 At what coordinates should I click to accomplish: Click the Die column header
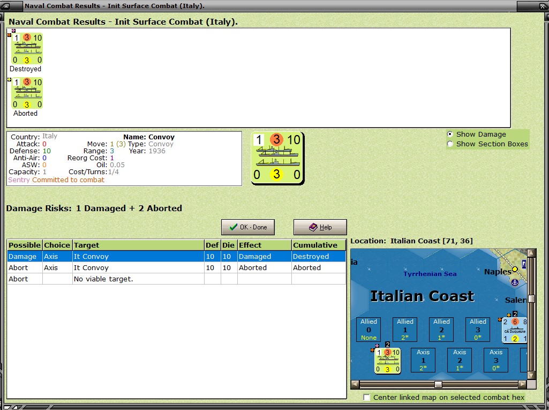tap(229, 245)
